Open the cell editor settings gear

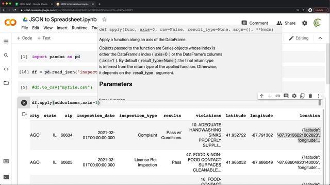[294, 96]
